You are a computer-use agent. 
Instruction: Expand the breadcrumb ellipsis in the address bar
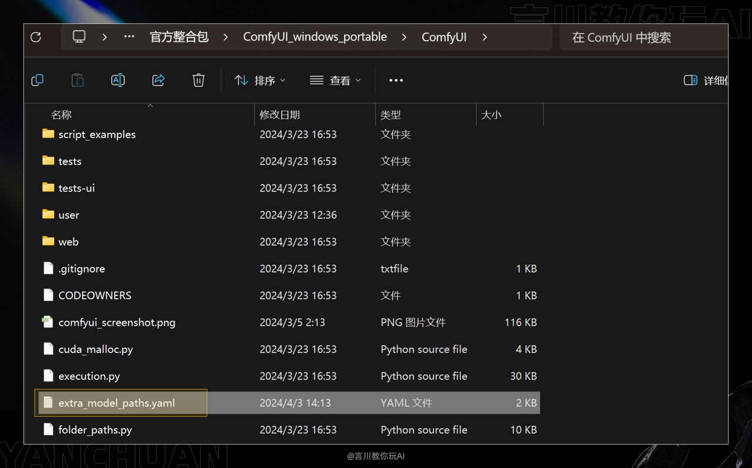(x=129, y=36)
